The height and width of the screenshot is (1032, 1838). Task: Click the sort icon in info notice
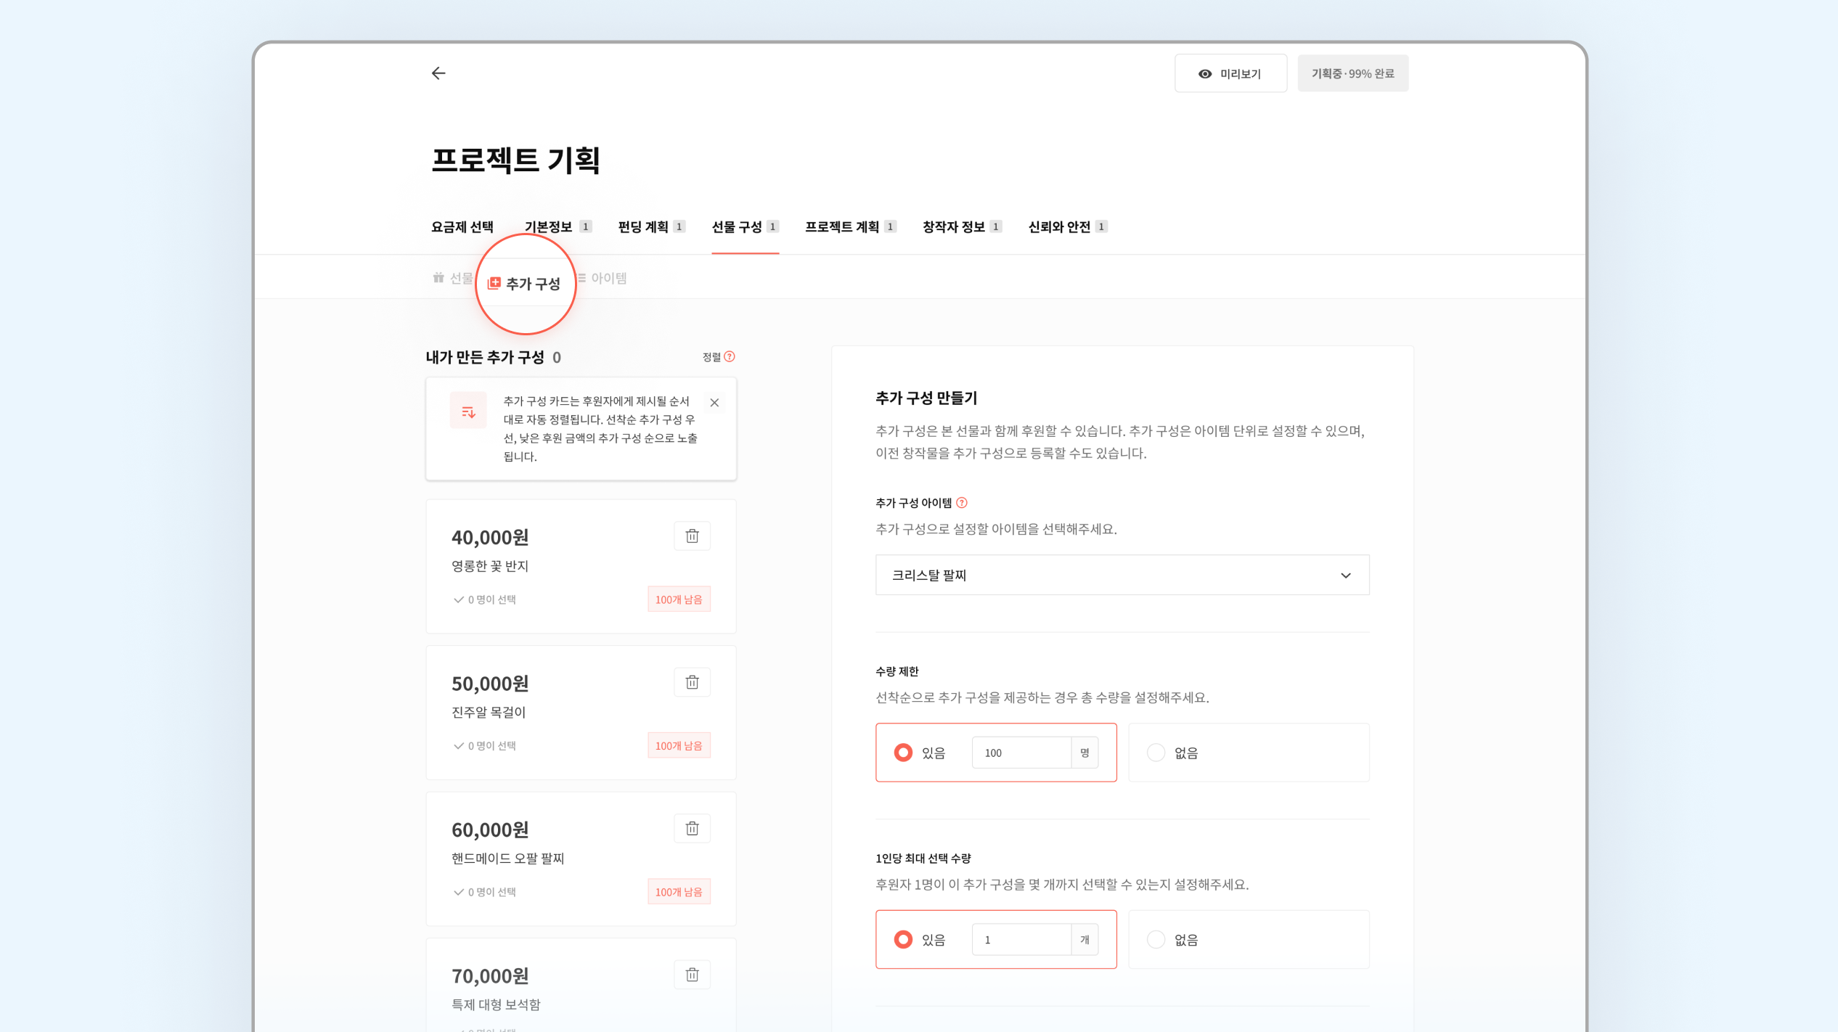(468, 411)
